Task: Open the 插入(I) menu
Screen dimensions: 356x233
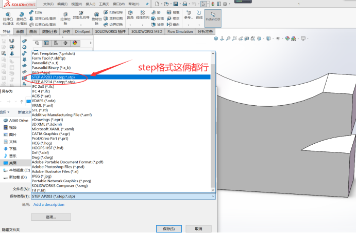Action: click(91, 4)
